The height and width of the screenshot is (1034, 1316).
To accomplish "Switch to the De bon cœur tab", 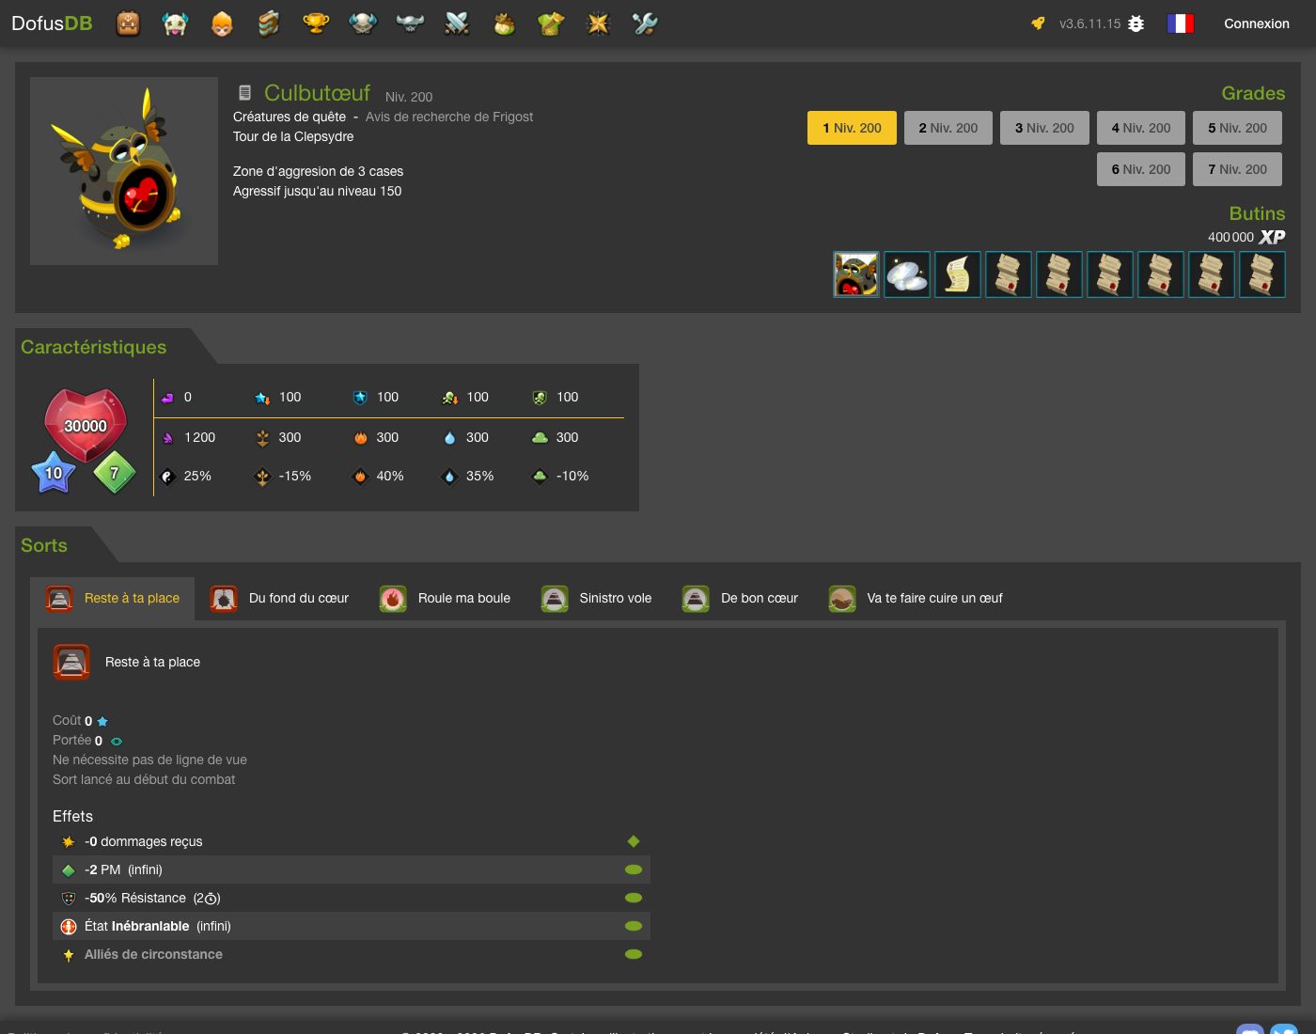I will [741, 598].
